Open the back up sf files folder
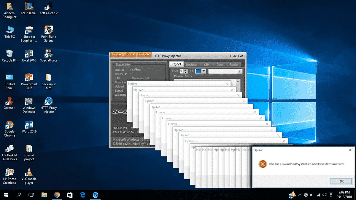Image resolution: width=356 pixels, height=200 pixels. tap(49, 81)
